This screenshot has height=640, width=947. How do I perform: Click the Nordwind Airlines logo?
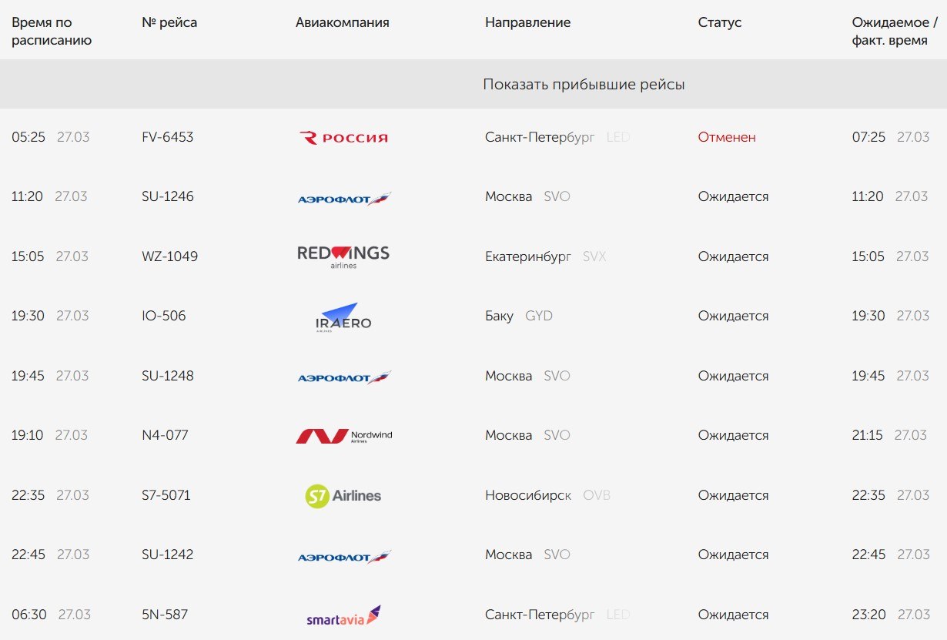344,436
